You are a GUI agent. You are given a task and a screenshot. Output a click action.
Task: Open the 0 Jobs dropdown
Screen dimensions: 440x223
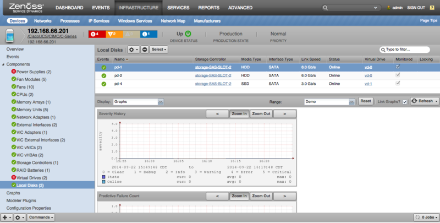426,217
